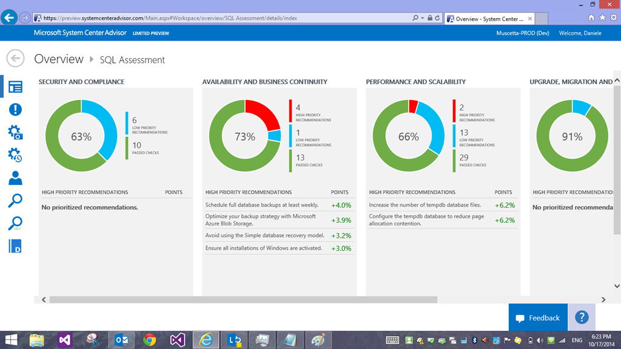The height and width of the screenshot is (349, 621).
Task: Click the 73% Availability donut chart
Action: [x=245, y=136]
